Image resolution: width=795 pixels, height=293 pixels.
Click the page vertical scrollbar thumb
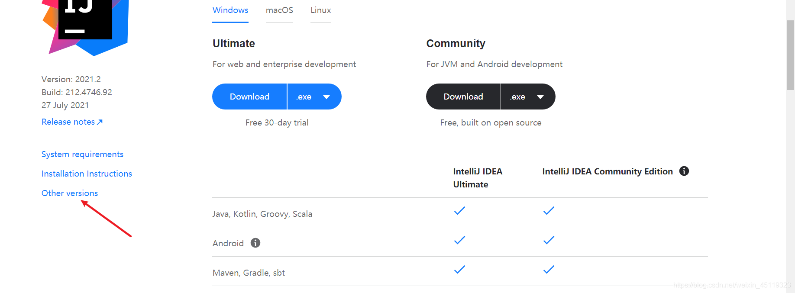pyautogui.click(x=790, y=55)
